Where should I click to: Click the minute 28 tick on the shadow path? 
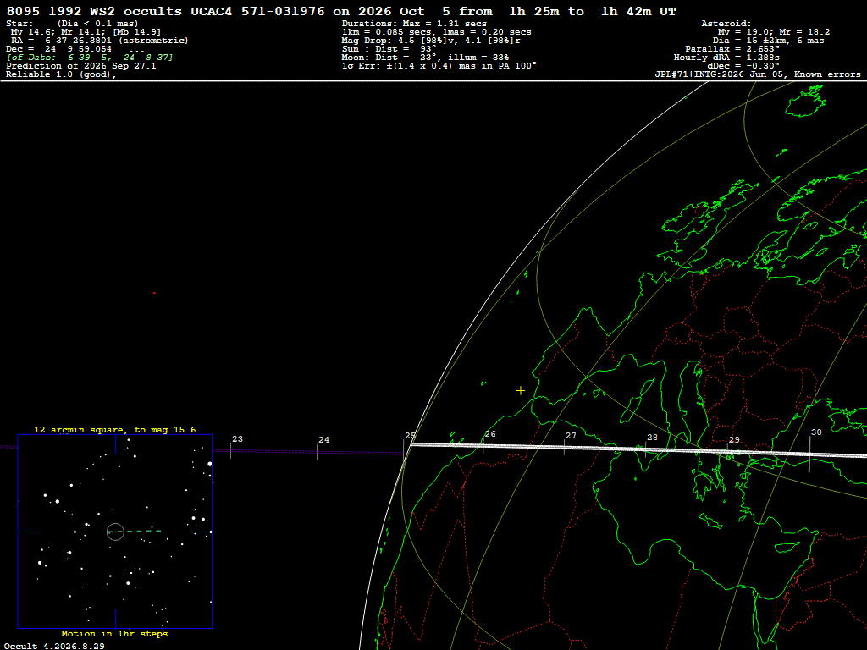click(645, 449)
